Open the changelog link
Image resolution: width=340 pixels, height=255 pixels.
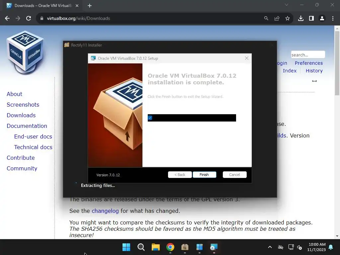(x=105, y=211)
